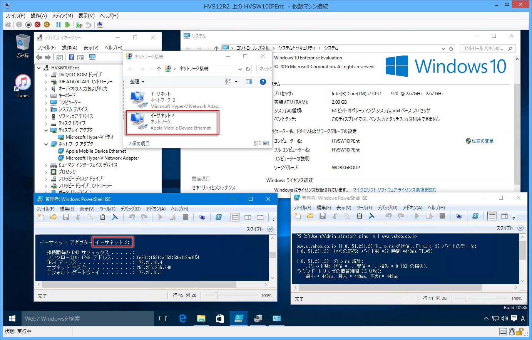Click Clear console icon in left PowerShell ISE
Viewport: 532px width, 340px height.
(115, 217)
